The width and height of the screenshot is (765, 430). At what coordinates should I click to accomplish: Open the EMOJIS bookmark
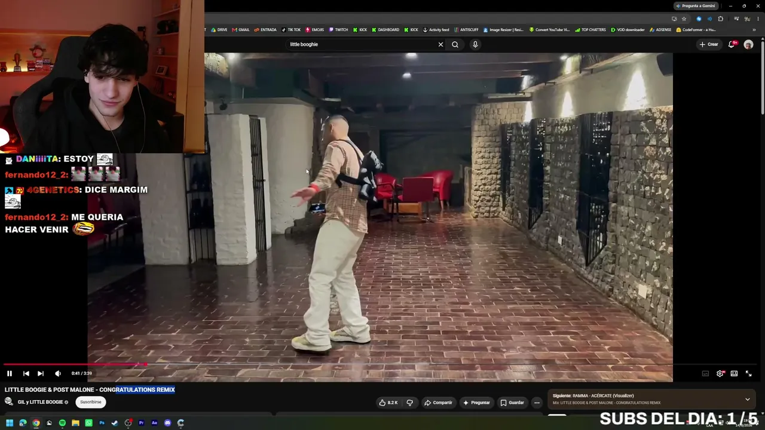tap(314, 30)
